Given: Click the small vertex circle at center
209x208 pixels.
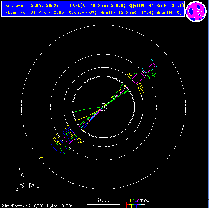Looking at the screenshot, I should (103, 107).
